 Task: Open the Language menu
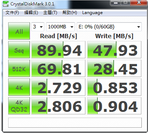point(92,13)
